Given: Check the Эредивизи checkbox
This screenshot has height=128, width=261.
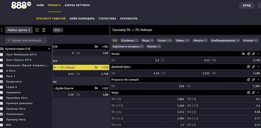Looking at the screenshot, I should pos(1,93).
